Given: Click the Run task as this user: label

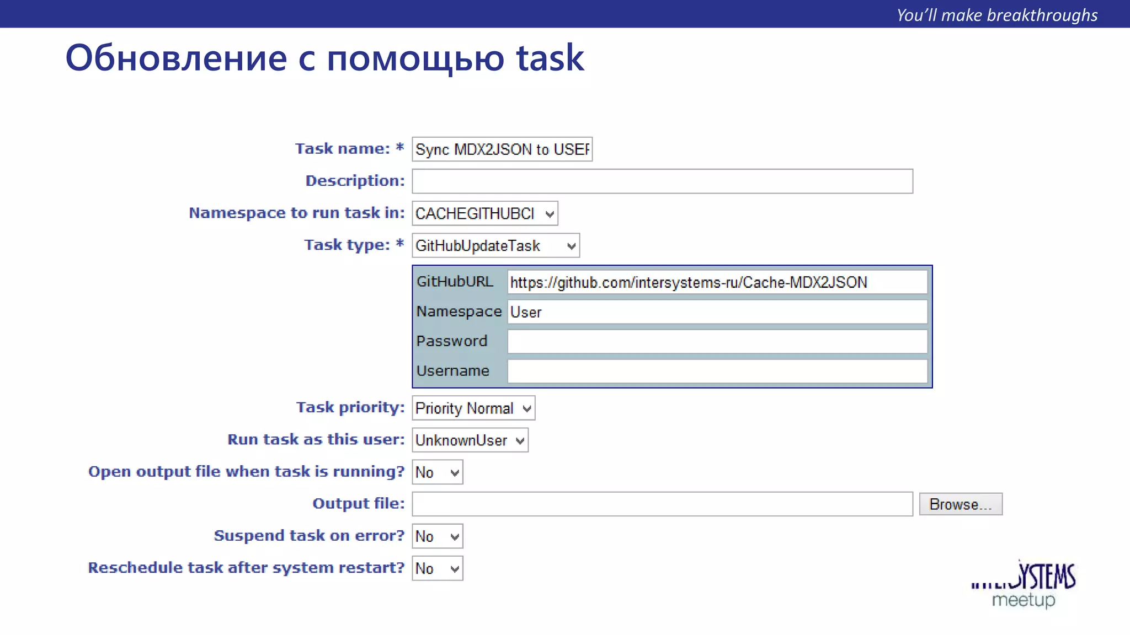Looking at the screenshot, I should 316,439.
